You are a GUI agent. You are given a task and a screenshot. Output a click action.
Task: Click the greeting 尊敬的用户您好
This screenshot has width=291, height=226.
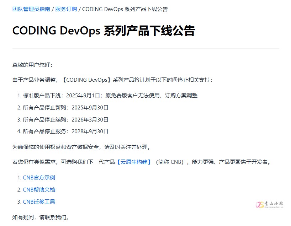[32, 65]
